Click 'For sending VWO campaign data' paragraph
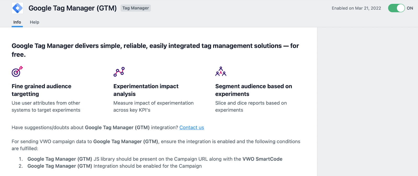Image resolution: width=418 pixels, height=176 pixels. (x=156, y=145)
